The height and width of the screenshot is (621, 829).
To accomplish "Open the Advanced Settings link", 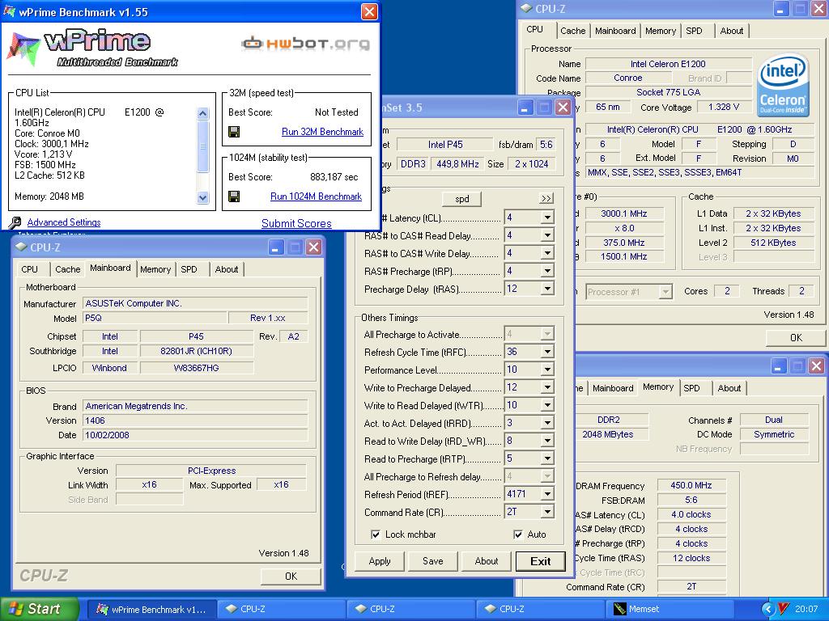I will pyautogui.click(x=64, y=222).
